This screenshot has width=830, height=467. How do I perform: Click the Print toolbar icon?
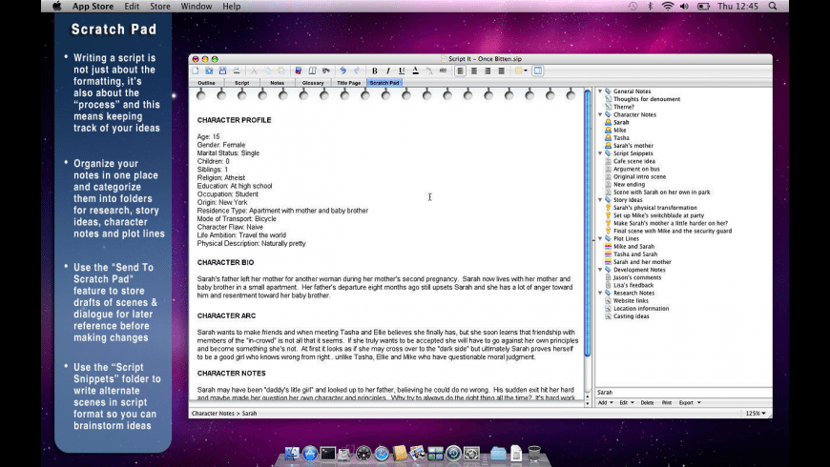(237, 71)
